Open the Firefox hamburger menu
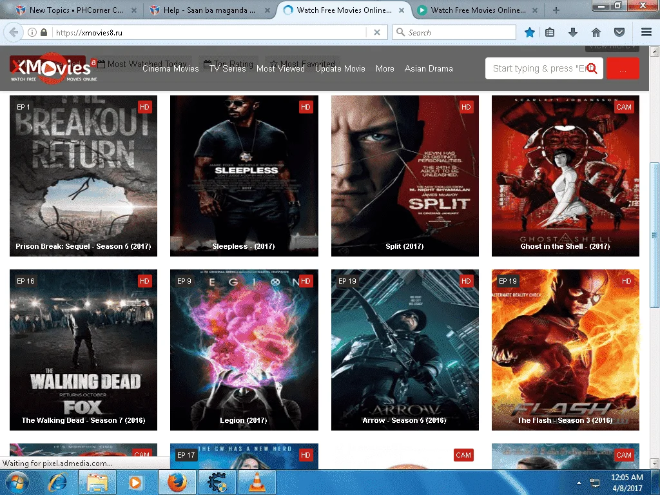 tap(646, 32)
